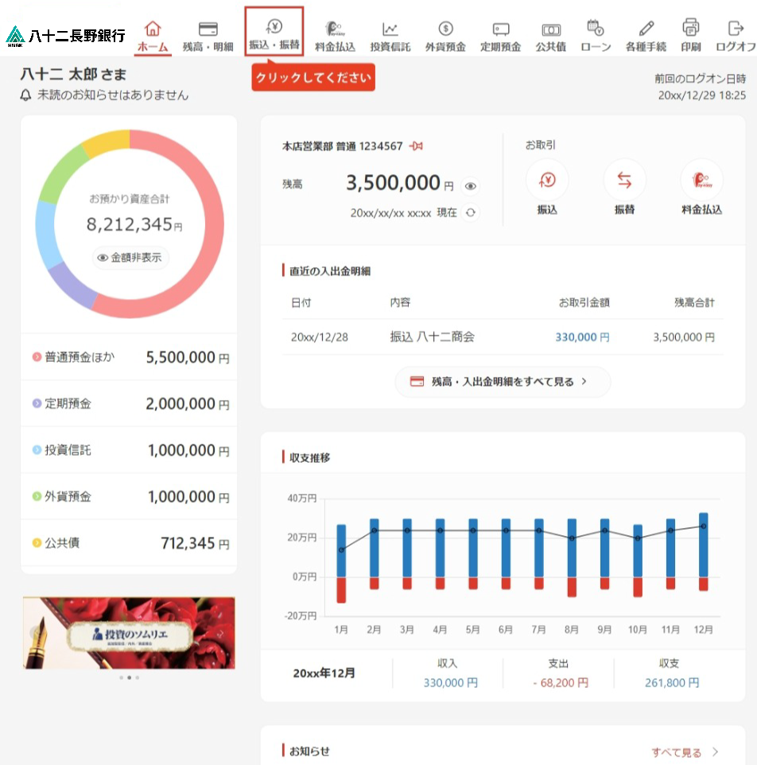Open the 振込・振替 menu tab
This screenshot has height=765, width=757.
pyautogui.click(x=274, y=34)
